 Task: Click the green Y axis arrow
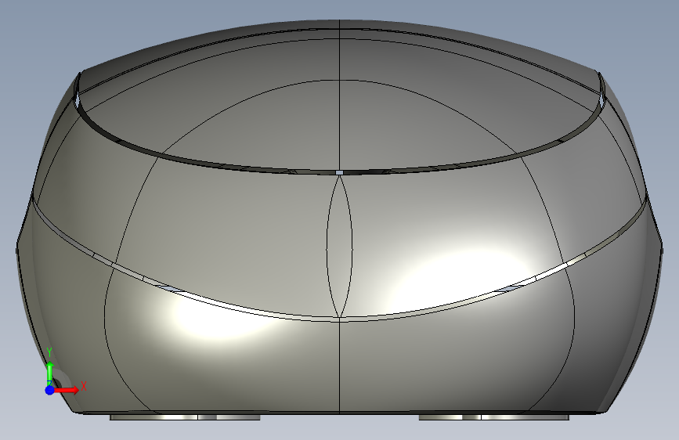[50, 373]
